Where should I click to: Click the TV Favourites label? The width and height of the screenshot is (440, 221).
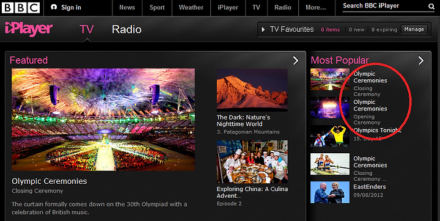[x=292, y=29]
